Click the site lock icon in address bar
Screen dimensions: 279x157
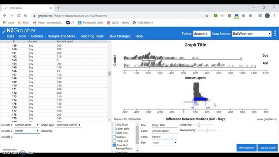pos(34,16)
